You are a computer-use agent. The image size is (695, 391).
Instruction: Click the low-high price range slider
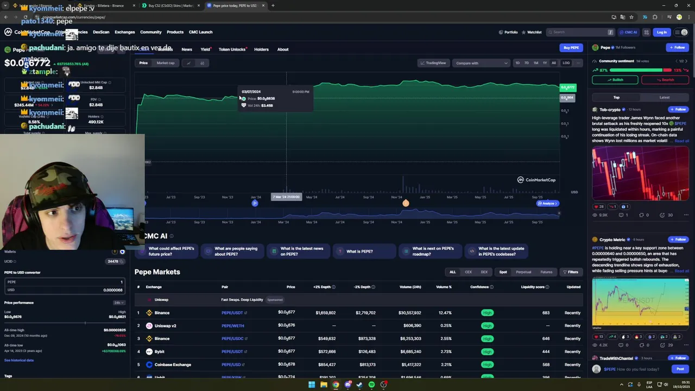click(x=65, y=323)
